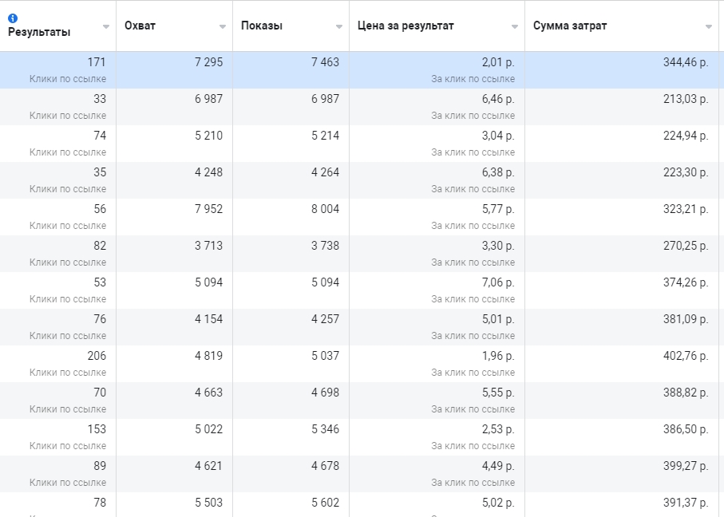Sort by Цена за результат header
Image resolution: width=724 pixels, height=517 pixels.
point(406,26)
